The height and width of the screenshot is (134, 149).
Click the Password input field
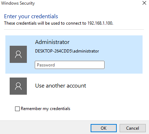[x=69, y=65]
